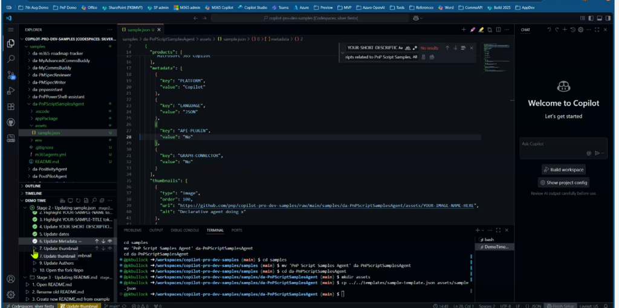The image size is (619, 308).
Task: Toggle Match Case in find box
Action: click(x=400, y=48)
